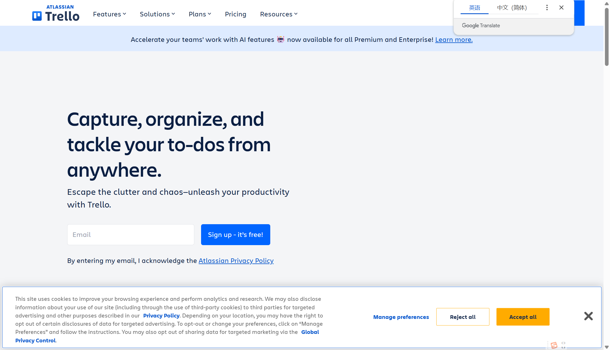Close the Google Translate popup
610x350 pixels.
(561, 8)
